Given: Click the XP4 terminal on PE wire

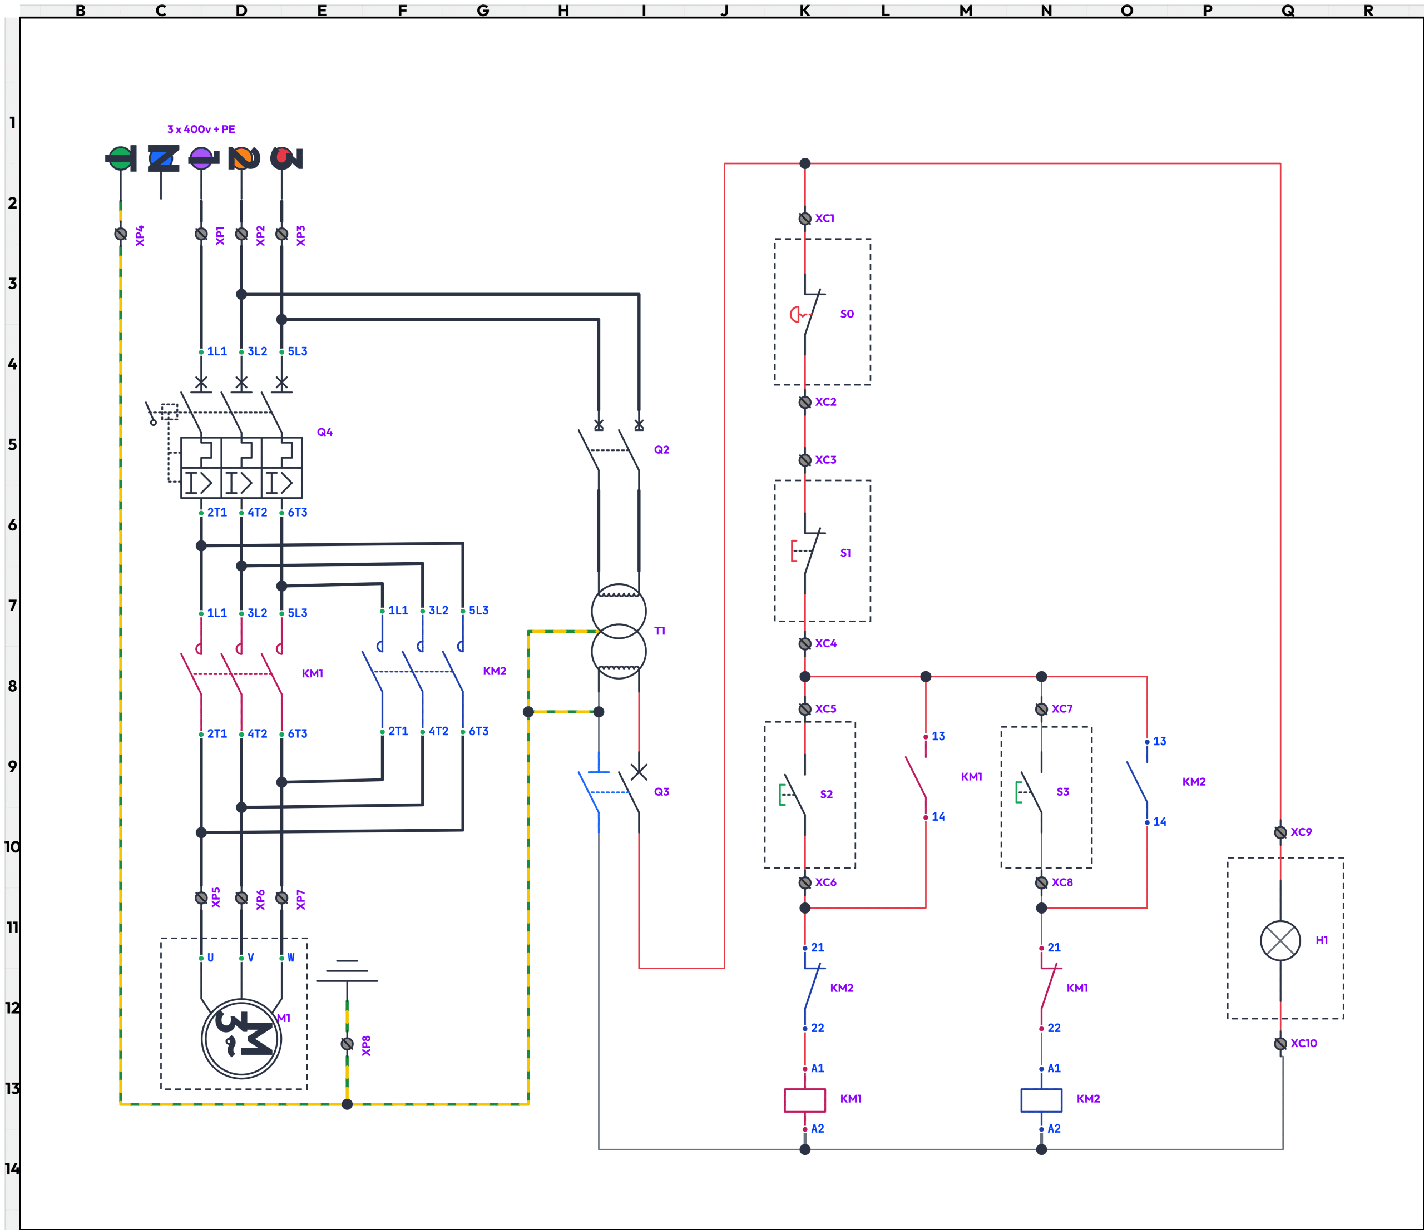Looking at the screenshot, I should click(x=121, y=234).
